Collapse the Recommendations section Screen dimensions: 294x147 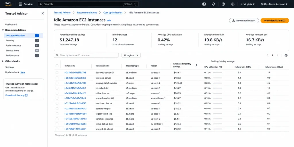point(3,30)
